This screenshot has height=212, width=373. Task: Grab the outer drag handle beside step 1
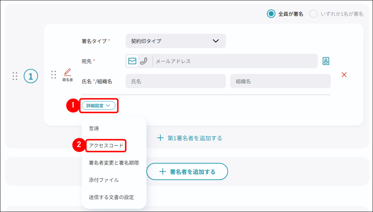[x=15, y=76]
